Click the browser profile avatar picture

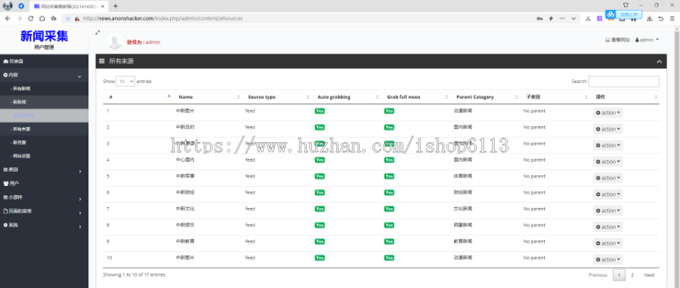coord(8,5)
